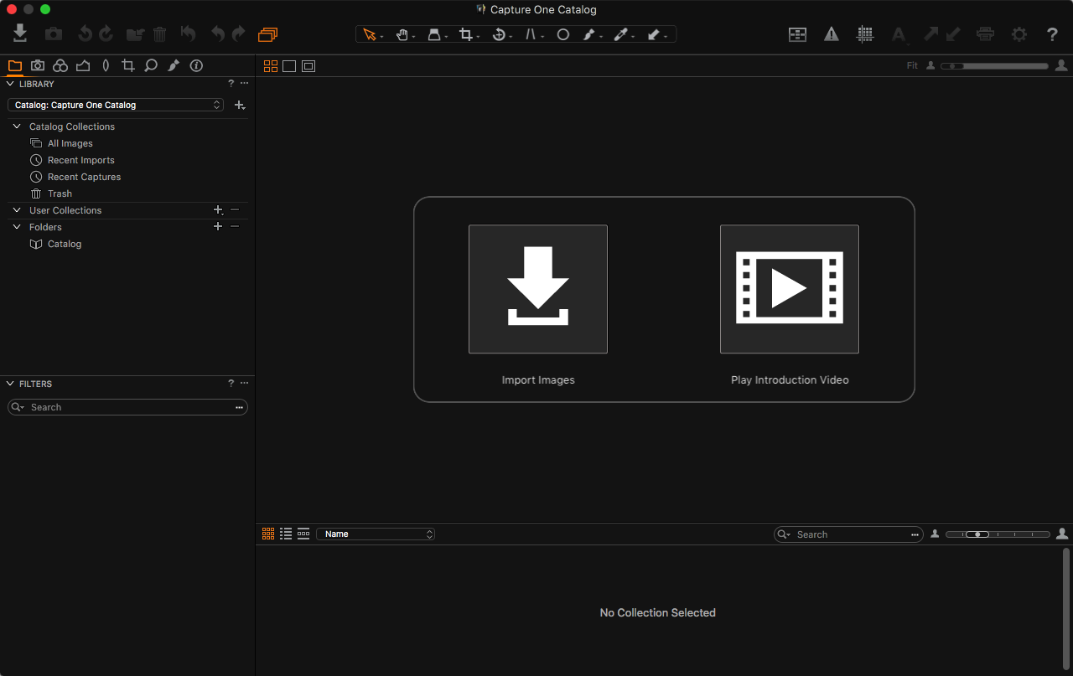Open the Library panel three-dot options menu
Viewport: 1073px width, 676px height.
click(x=244, y=84)
